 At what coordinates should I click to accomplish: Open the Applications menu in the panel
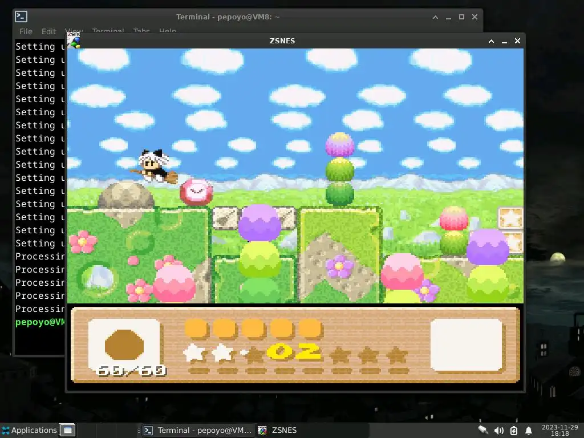[x=29, y=430]
